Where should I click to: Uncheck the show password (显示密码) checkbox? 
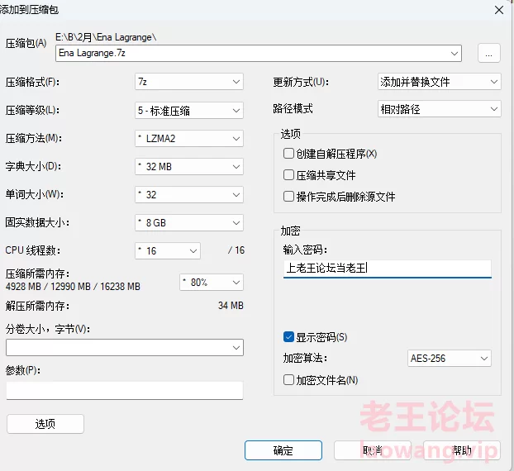click(x=288, y=337)
